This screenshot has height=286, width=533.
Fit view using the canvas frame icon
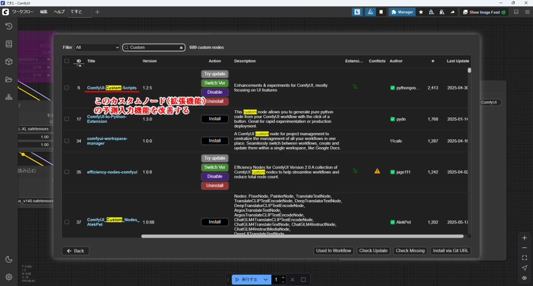pyautogui.click(x=524, y=257)
